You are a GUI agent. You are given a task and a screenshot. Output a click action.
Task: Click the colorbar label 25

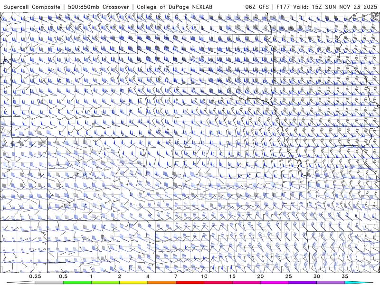[288, 276]
